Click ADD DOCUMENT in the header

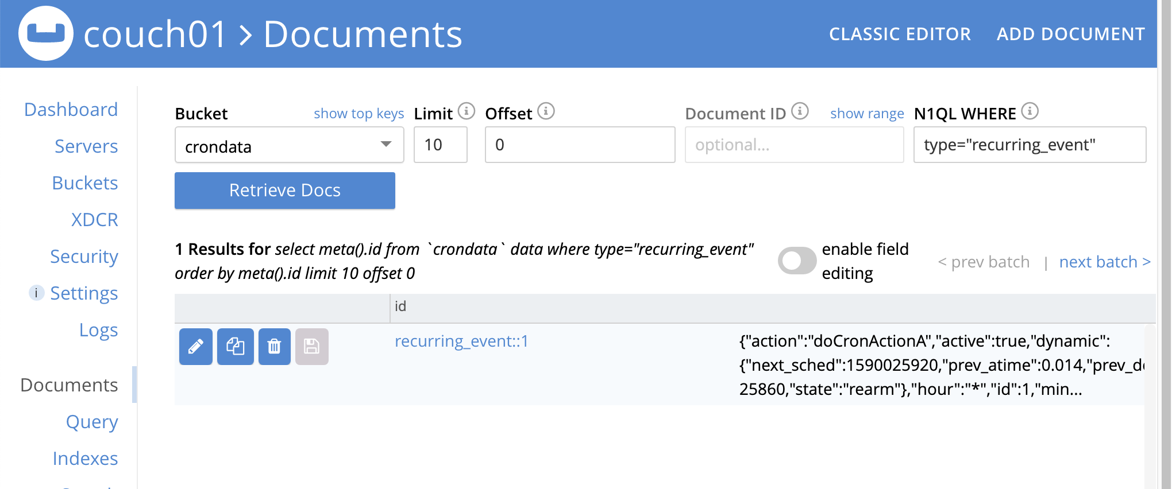pos(1071,34)
